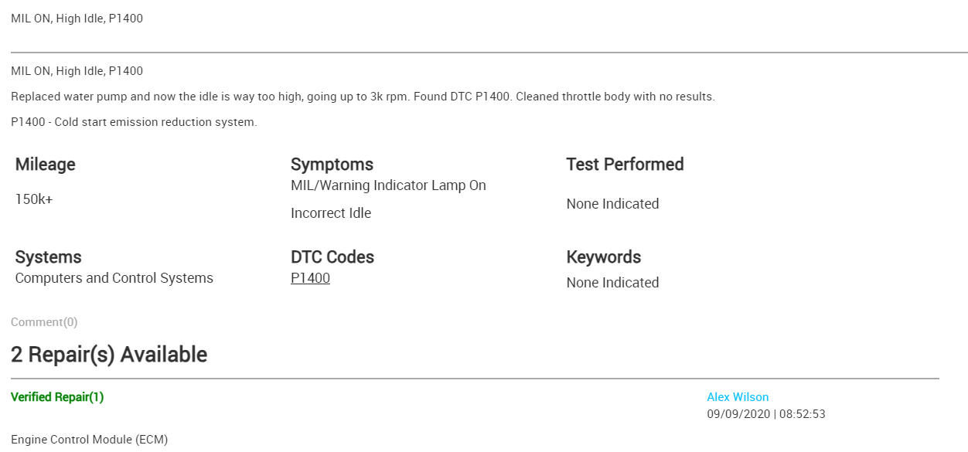Select the MIL/Warning Indicator Lamp On symptom
This screenshot has height=452, width=968.
coord(388,185)
